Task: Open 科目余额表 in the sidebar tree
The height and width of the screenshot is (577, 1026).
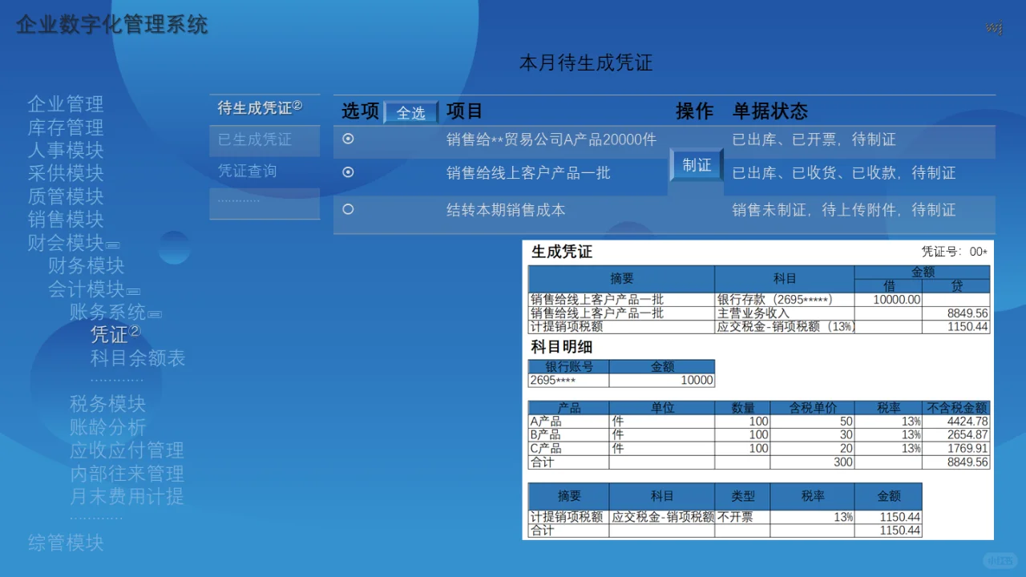Action: [138, 357]
